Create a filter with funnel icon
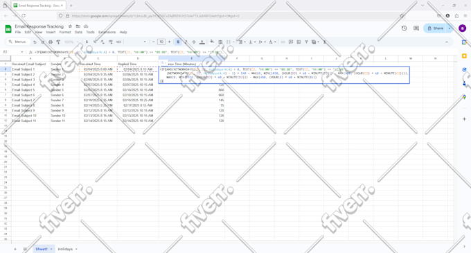 [306, 42]
